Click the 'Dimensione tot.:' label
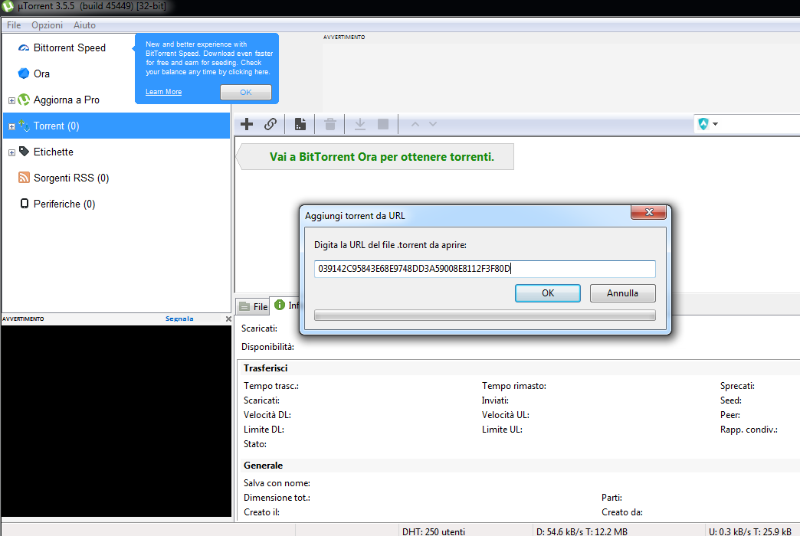 (277, 498)
